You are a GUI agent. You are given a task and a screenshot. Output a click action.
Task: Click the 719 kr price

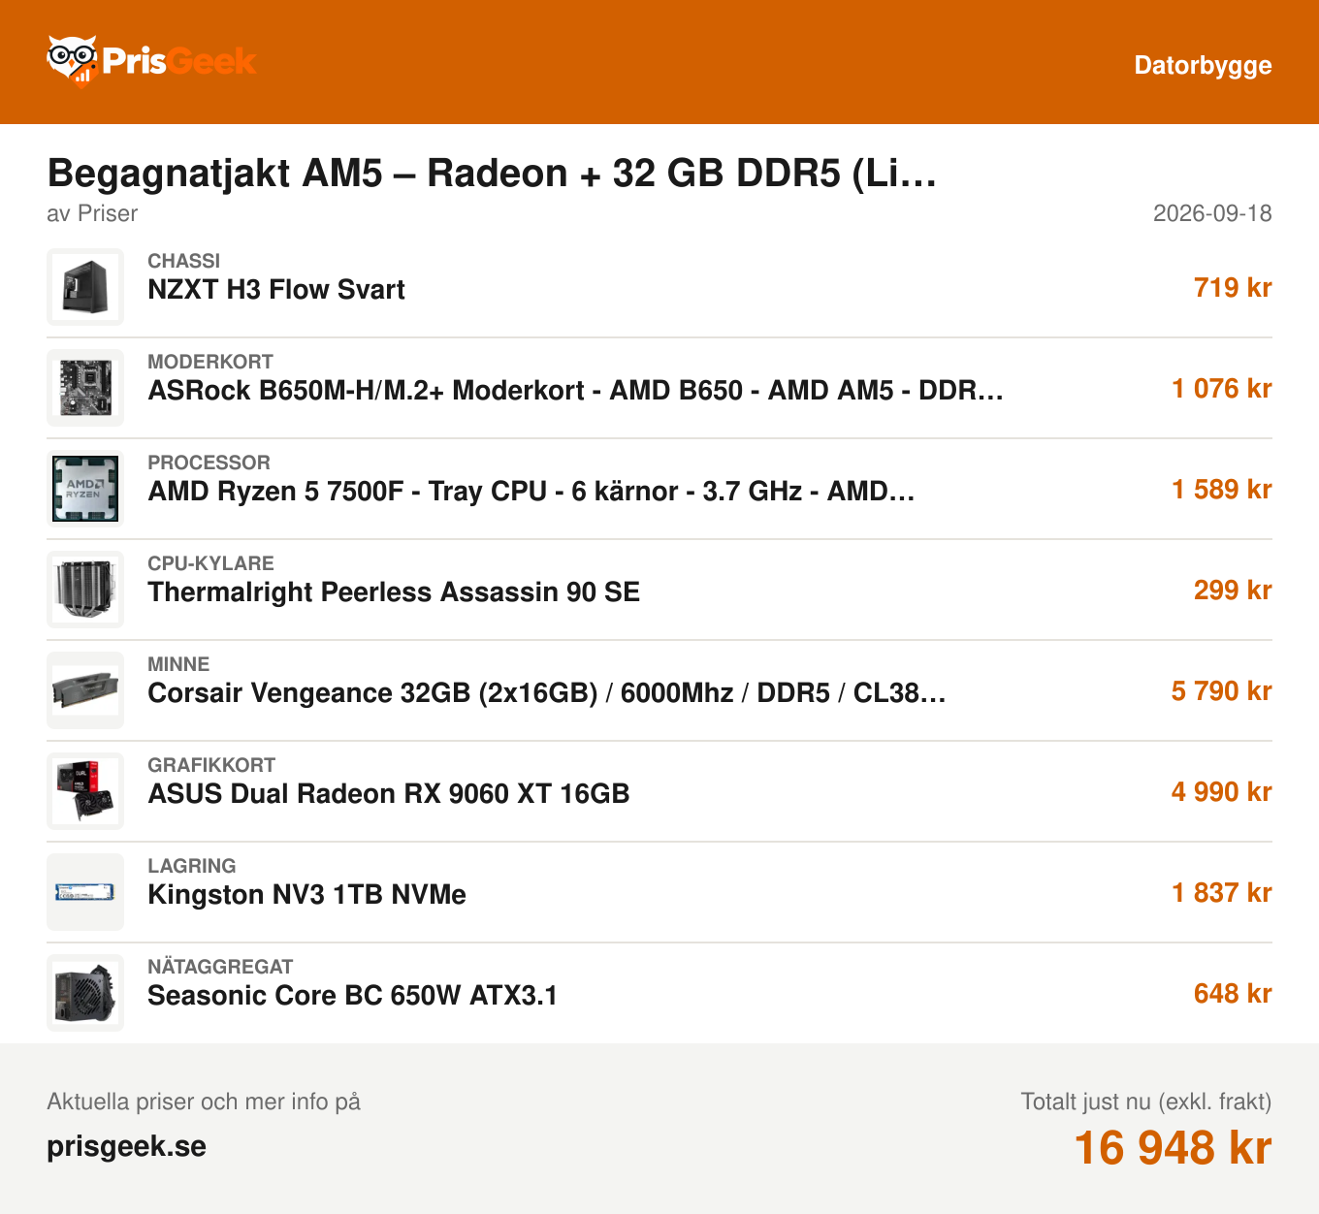(1233, 288)
